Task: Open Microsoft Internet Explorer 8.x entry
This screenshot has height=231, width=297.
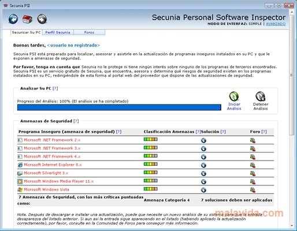Action: (x=53, y=165)
